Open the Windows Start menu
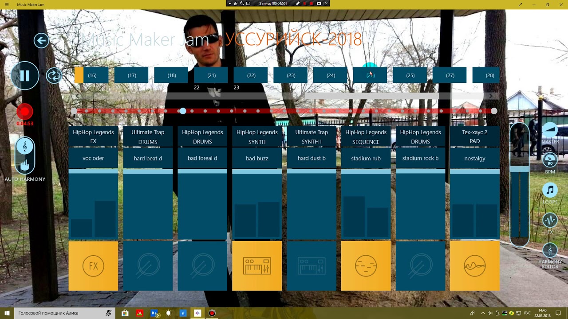The width and height of the screenshot is (568, 319). tap(7, 313)
